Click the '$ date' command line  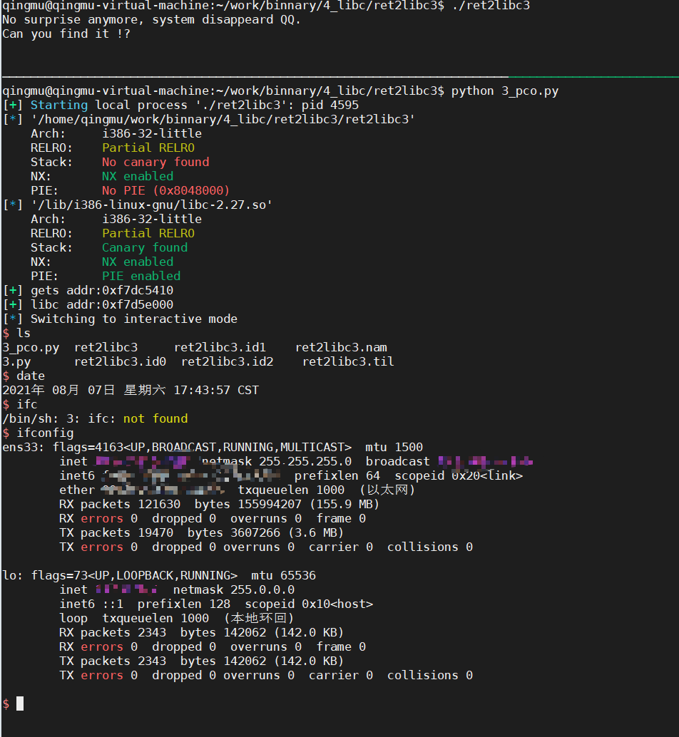tap(24, 376)
